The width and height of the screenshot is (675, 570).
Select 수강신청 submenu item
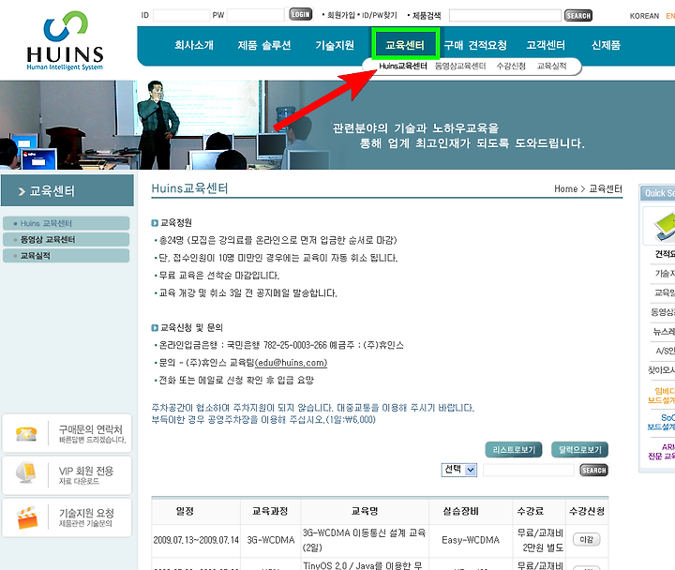point(511,66)
